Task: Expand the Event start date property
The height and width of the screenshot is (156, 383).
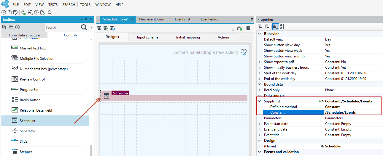Action: [260, 124]
